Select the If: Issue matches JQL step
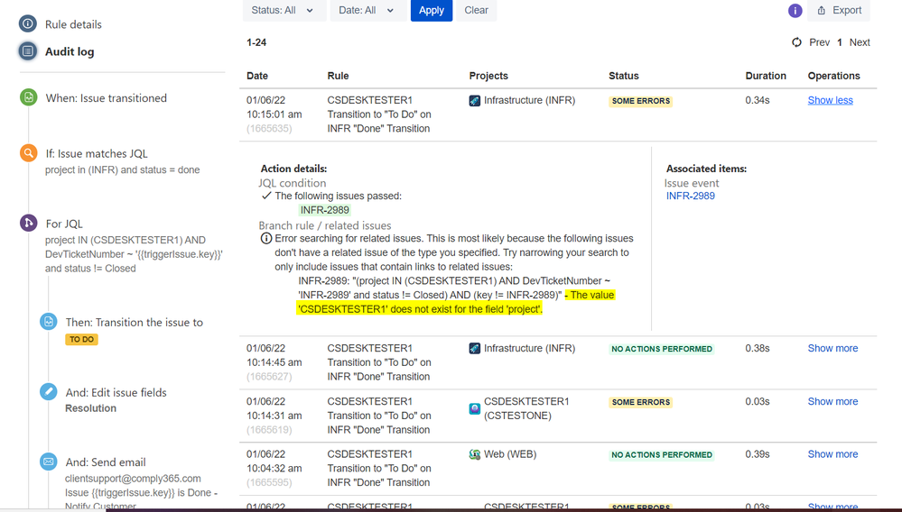 (97, 153)
